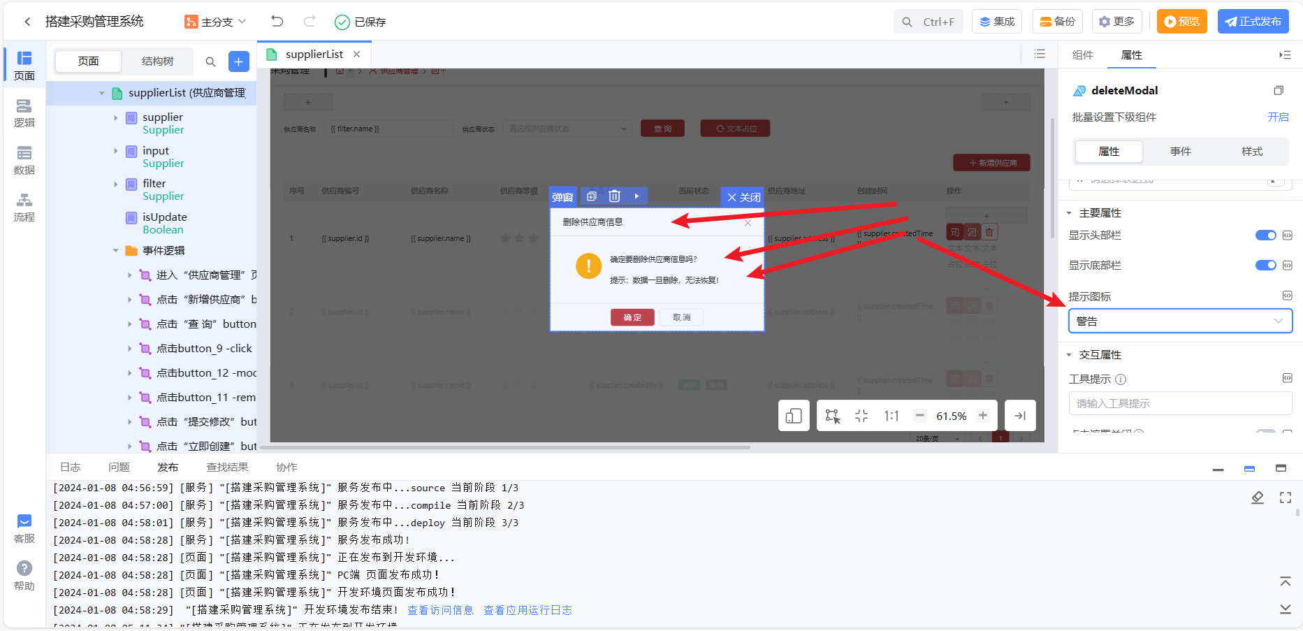Click the trash icon in modal toolbar

614,196
